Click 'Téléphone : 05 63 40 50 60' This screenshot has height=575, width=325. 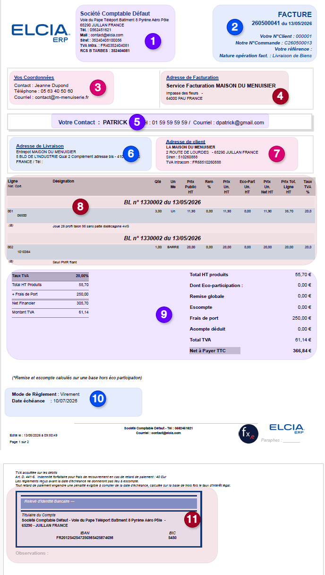pos(43,91)
